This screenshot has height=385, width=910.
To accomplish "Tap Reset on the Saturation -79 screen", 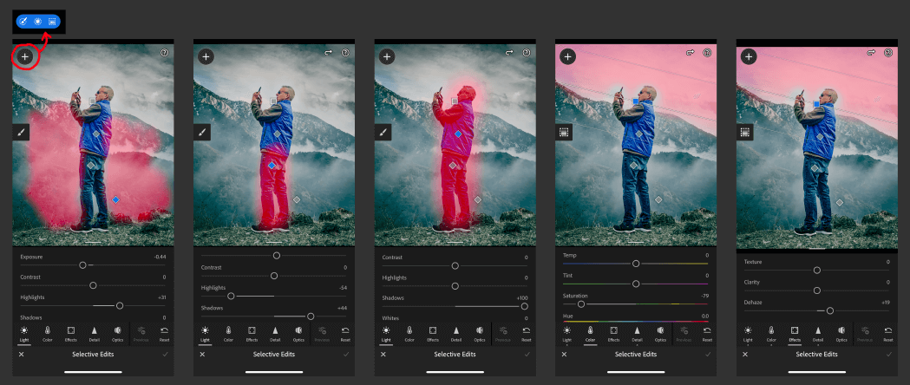I will click(x=708, y=333).
